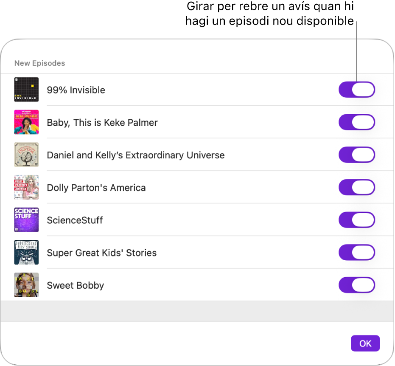Click the Sweet Bobby title text
395x366 pixels.
[x=75, y=285]
